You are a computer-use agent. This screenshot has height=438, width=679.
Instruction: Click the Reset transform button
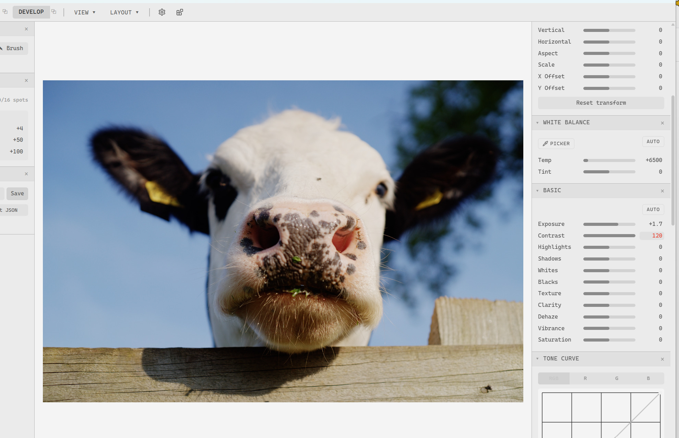click(x=601, y=103)
